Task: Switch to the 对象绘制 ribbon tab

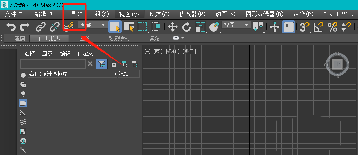Action: (x=119, y=38)
